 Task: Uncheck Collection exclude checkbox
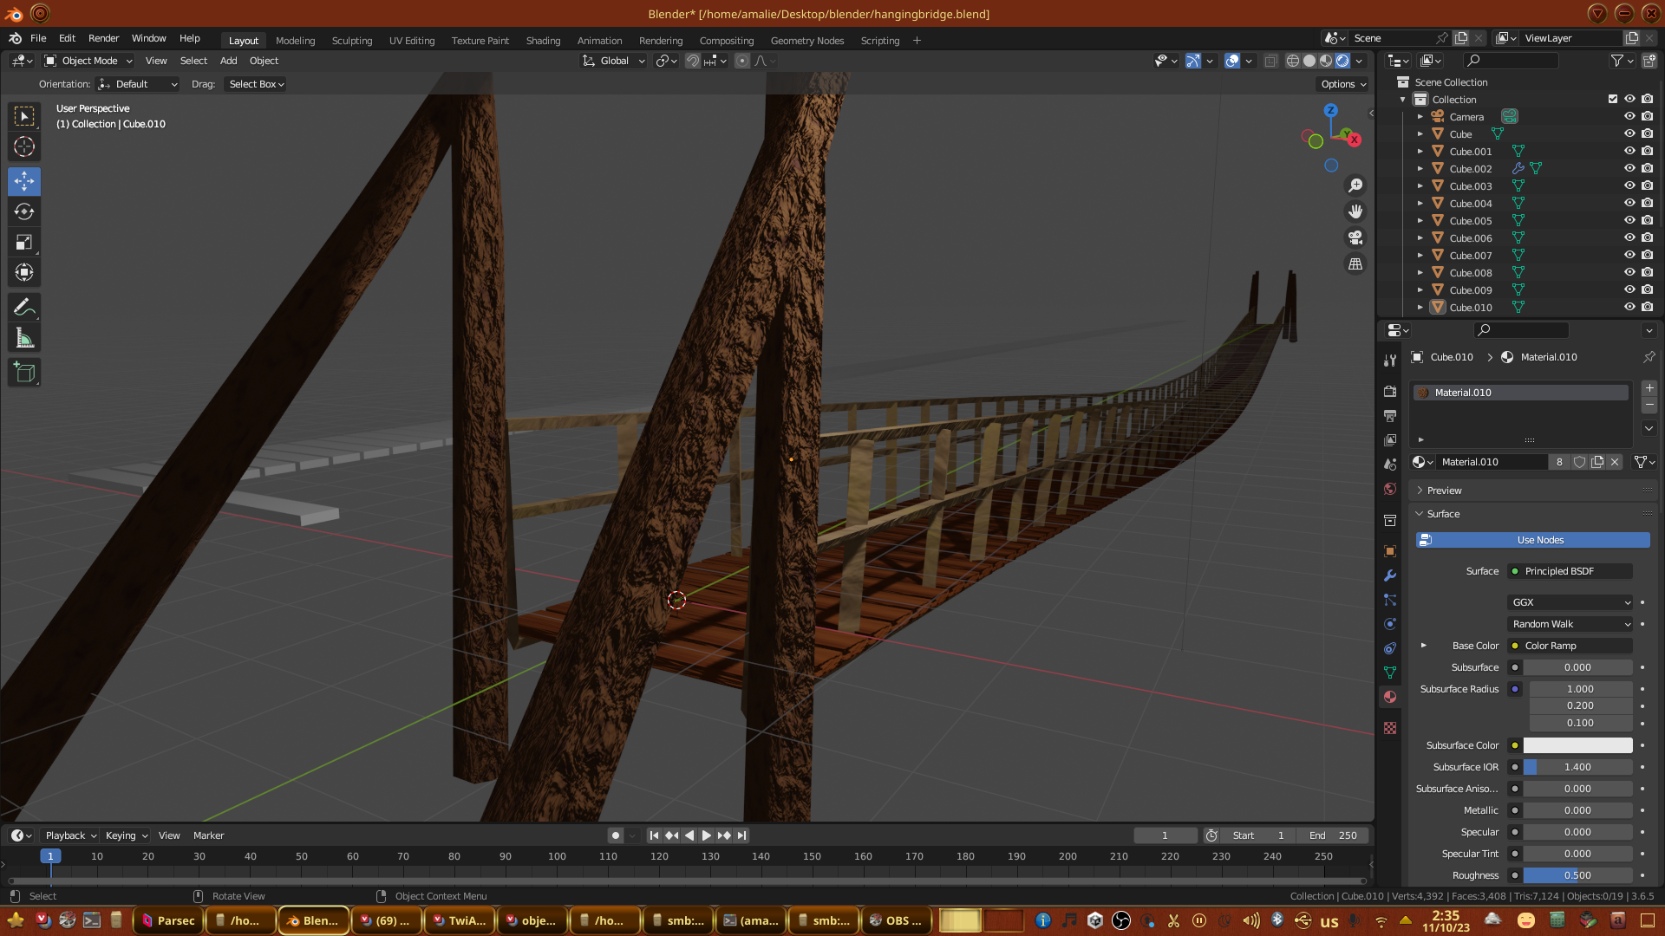[x=1613, y=99]
